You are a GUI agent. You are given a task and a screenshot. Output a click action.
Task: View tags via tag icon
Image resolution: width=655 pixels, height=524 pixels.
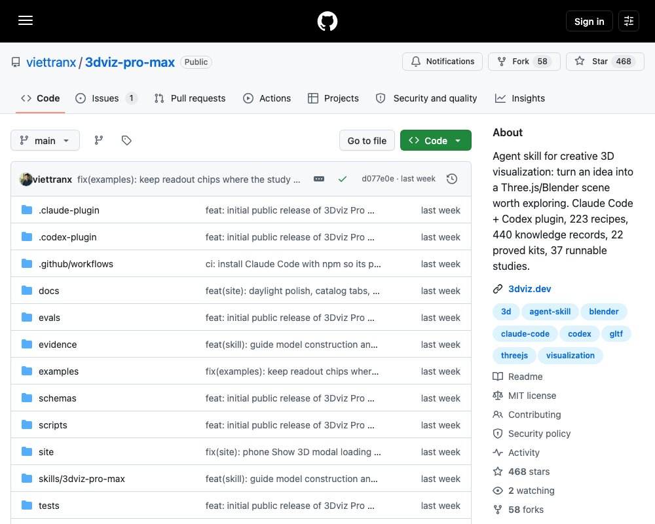click(126, 140)
